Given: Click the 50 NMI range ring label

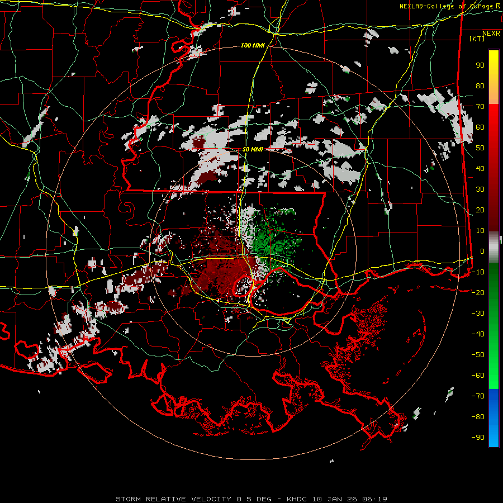Looking at the screenshot, I should pyautogui.click(x=253, y=149).
